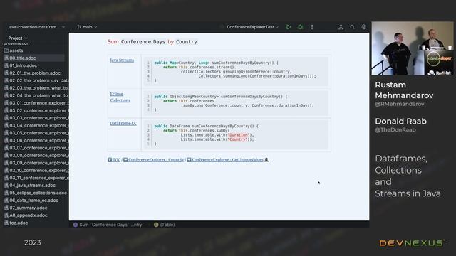Start debugging with the bug icon
The image size is (456, 256).
click(x=301, y=27)
